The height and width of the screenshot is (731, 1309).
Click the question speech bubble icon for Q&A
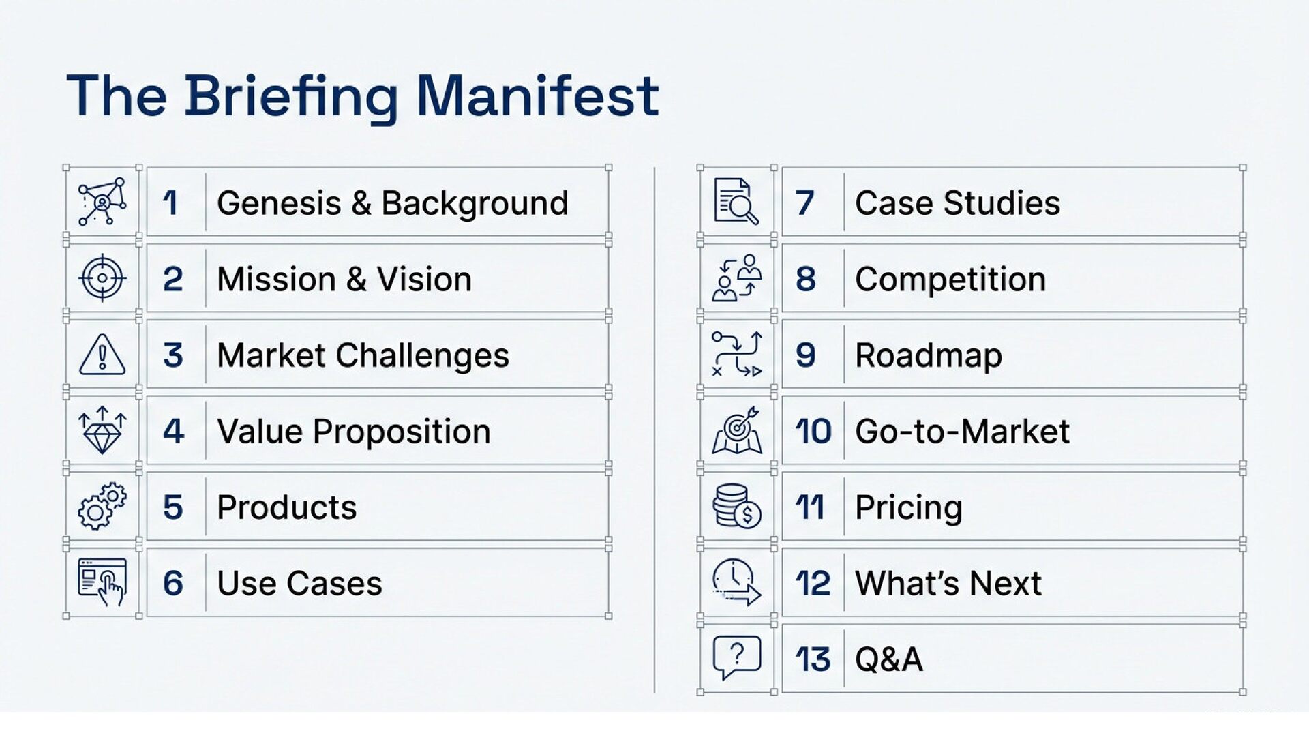[x=736, y=658]
